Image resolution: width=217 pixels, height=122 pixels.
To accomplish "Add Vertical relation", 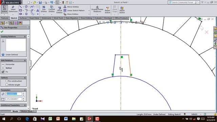I will [7, 68].
